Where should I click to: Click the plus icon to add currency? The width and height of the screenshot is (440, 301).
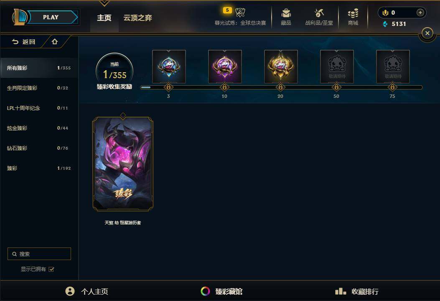tap(420, 13)
